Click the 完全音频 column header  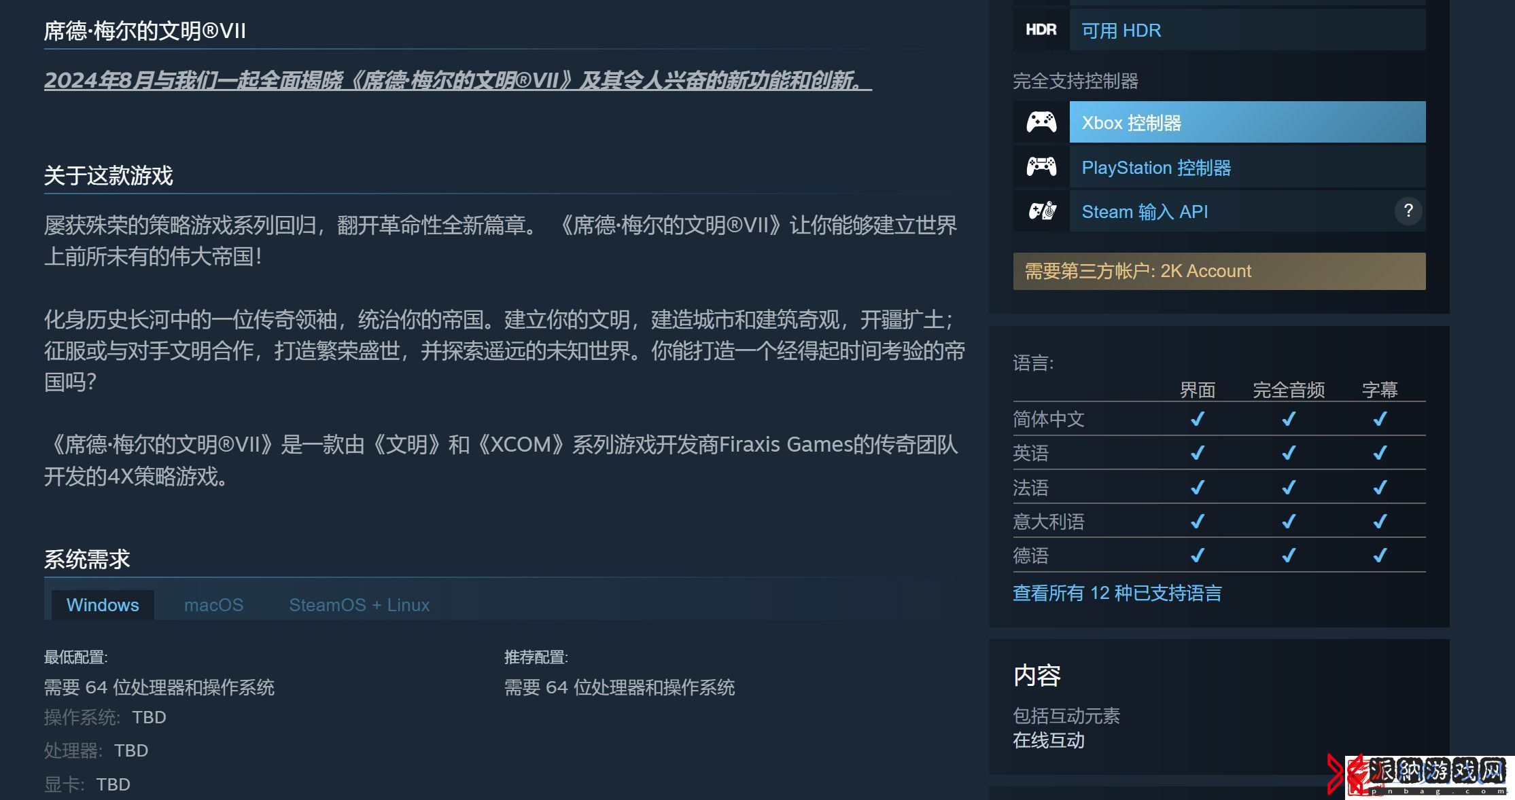(x=1289, y=390)
